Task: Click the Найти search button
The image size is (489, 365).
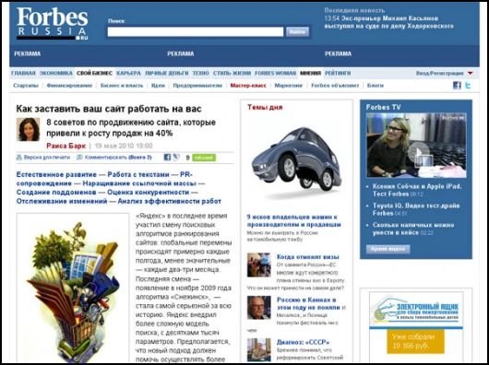Action: point(297,31)
